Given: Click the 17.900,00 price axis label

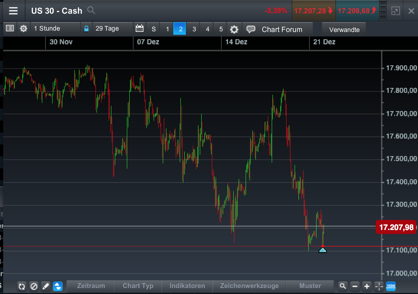Looking at the screenshot, I should pos(401,68).
